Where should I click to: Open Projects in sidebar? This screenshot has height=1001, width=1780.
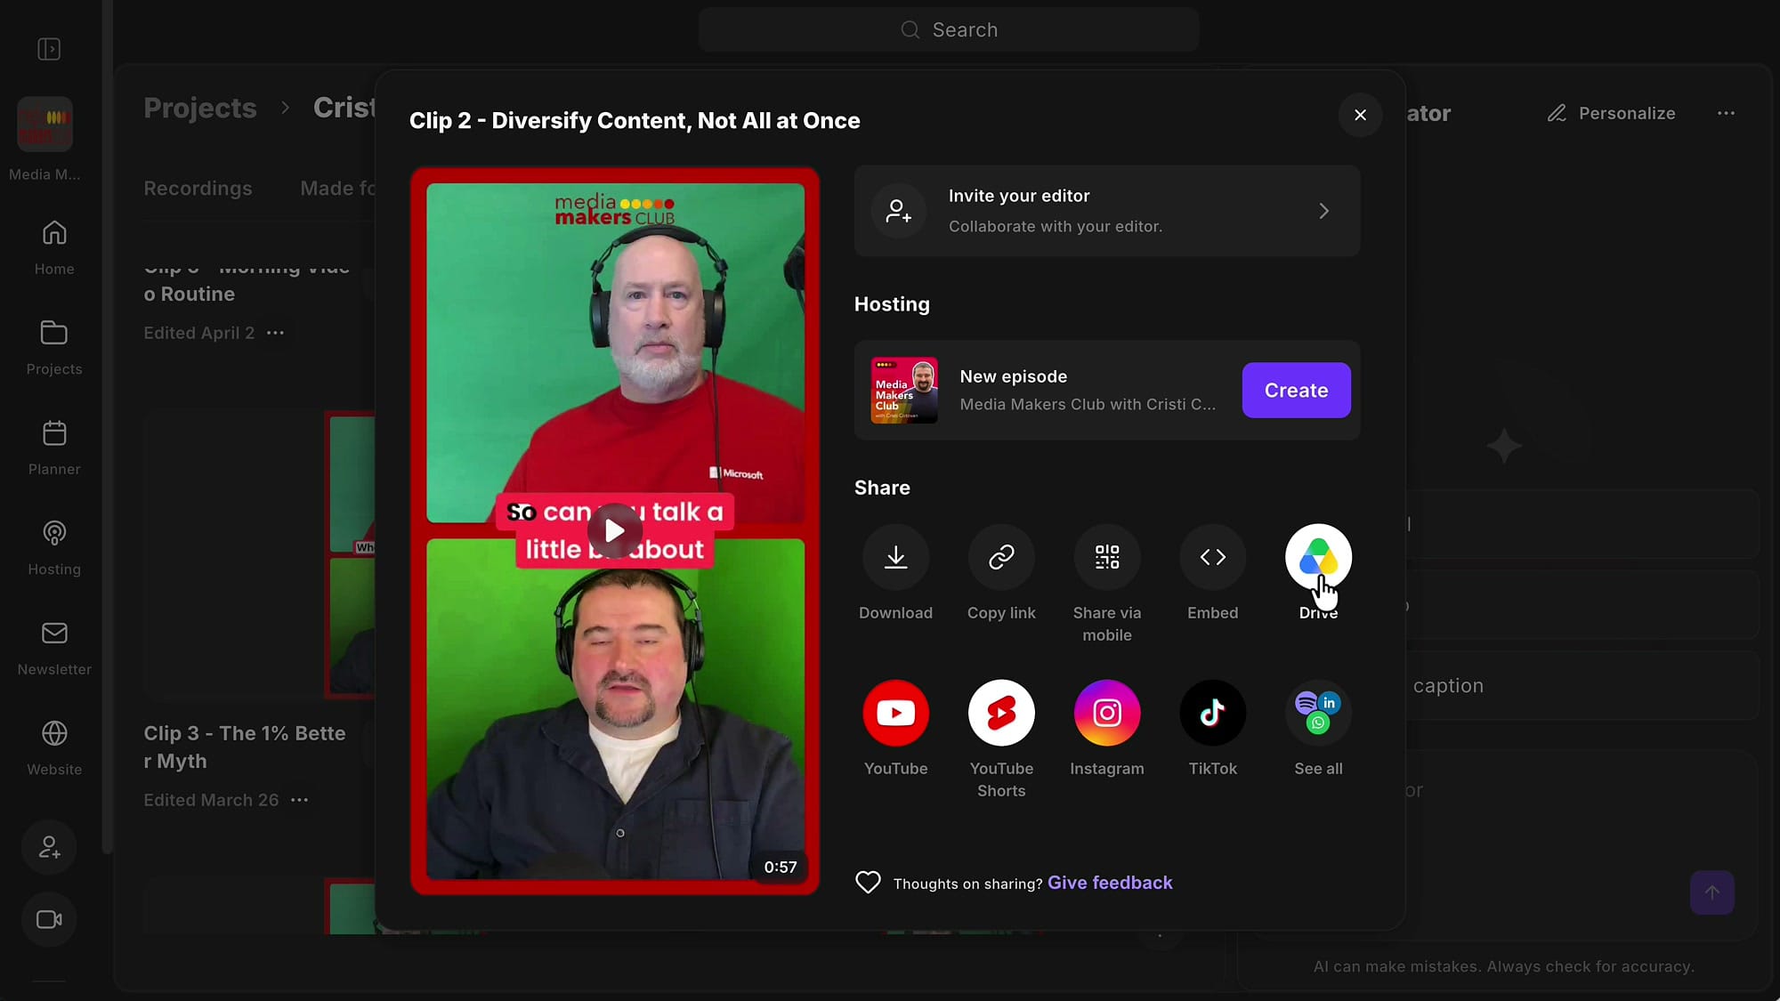pyautogui.click(x=54, y=348)
